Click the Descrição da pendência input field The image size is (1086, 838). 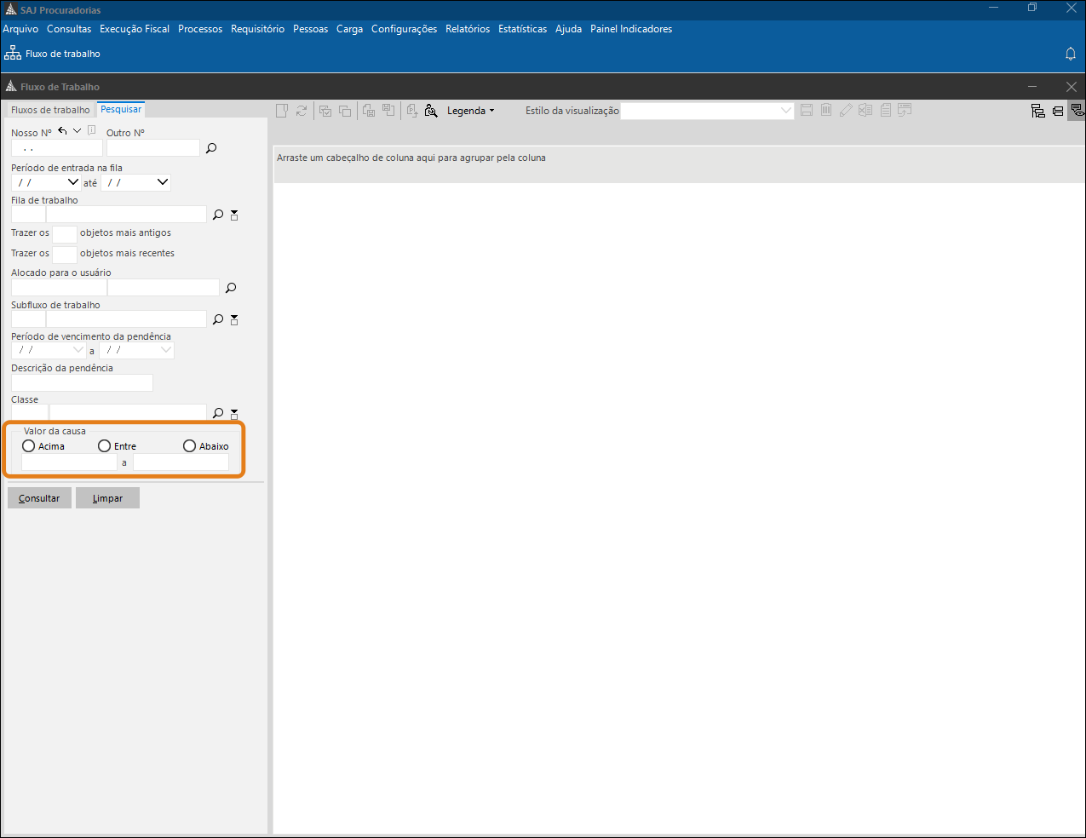[82, 382]
